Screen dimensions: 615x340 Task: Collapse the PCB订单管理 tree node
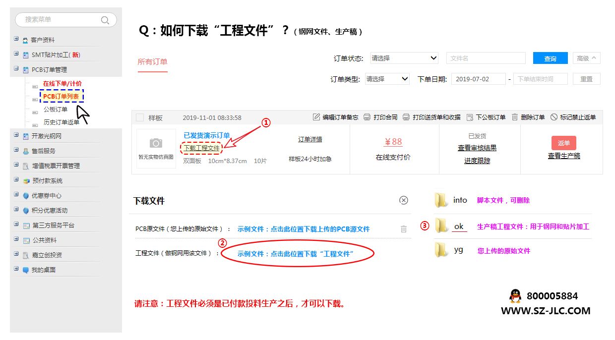[15, 69]
